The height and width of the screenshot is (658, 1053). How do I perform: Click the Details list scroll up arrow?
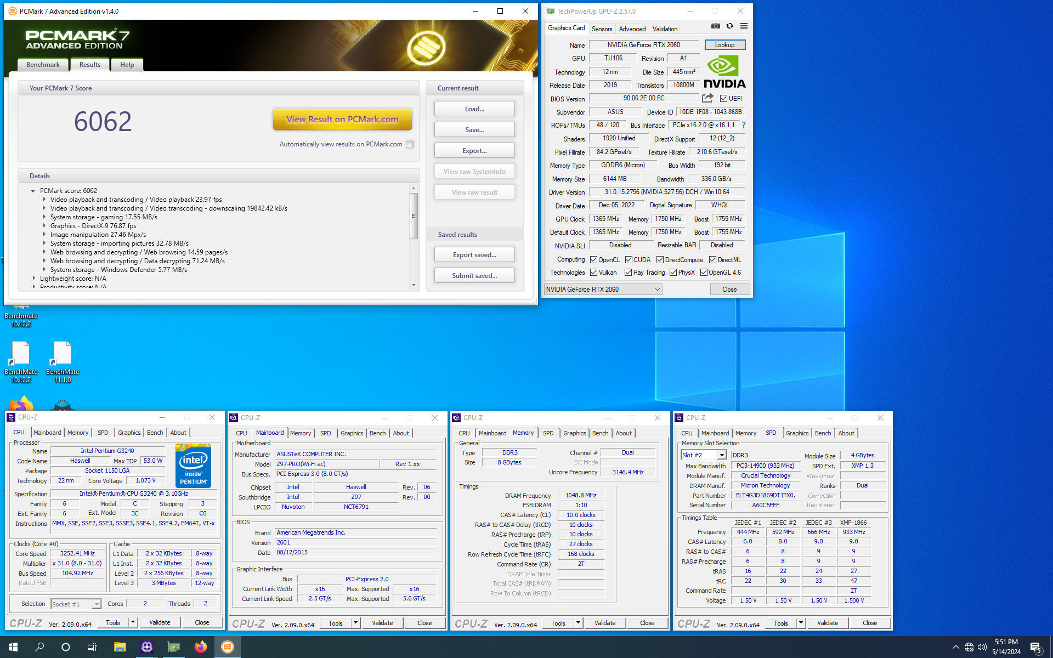(x=414, y=188)
